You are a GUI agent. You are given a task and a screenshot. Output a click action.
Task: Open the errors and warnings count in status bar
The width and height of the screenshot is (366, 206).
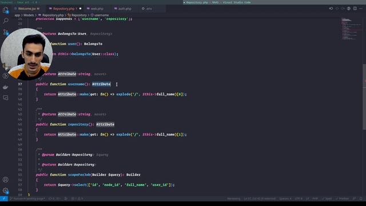click(77, 199)
